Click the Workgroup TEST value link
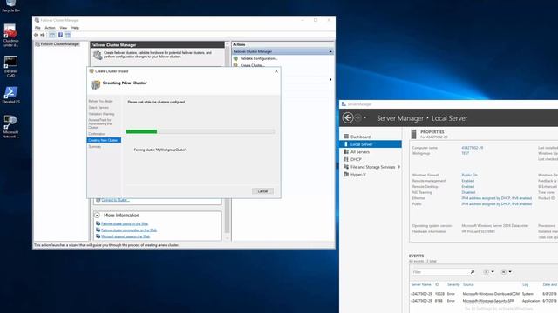The height and width of the screenshot is (313, 558). tap(465, 153)
